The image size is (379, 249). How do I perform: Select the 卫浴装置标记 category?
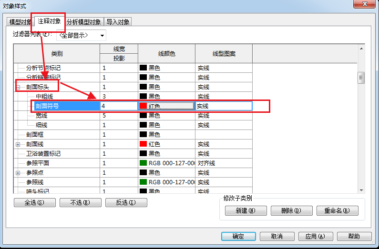[x=43, y=153]
